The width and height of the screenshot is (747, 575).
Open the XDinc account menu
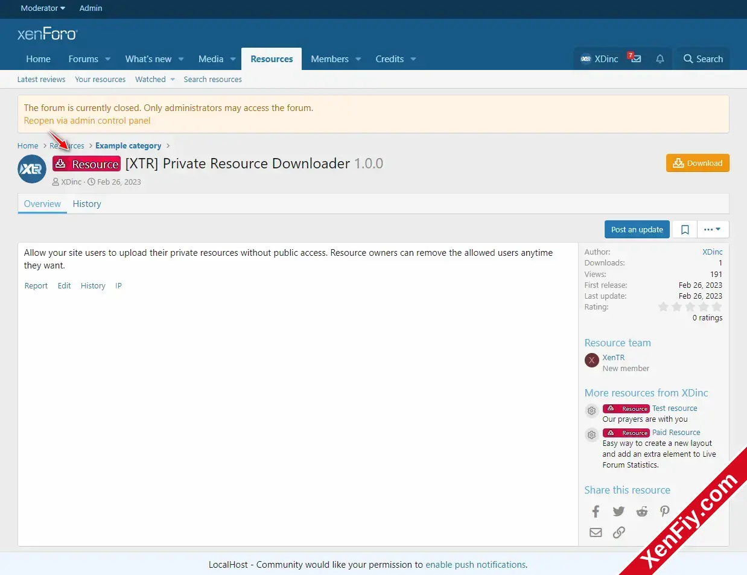599,59
